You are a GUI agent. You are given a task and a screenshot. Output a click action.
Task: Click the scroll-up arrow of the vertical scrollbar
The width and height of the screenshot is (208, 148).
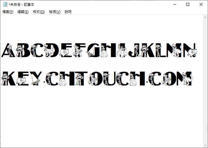(205, 17)
